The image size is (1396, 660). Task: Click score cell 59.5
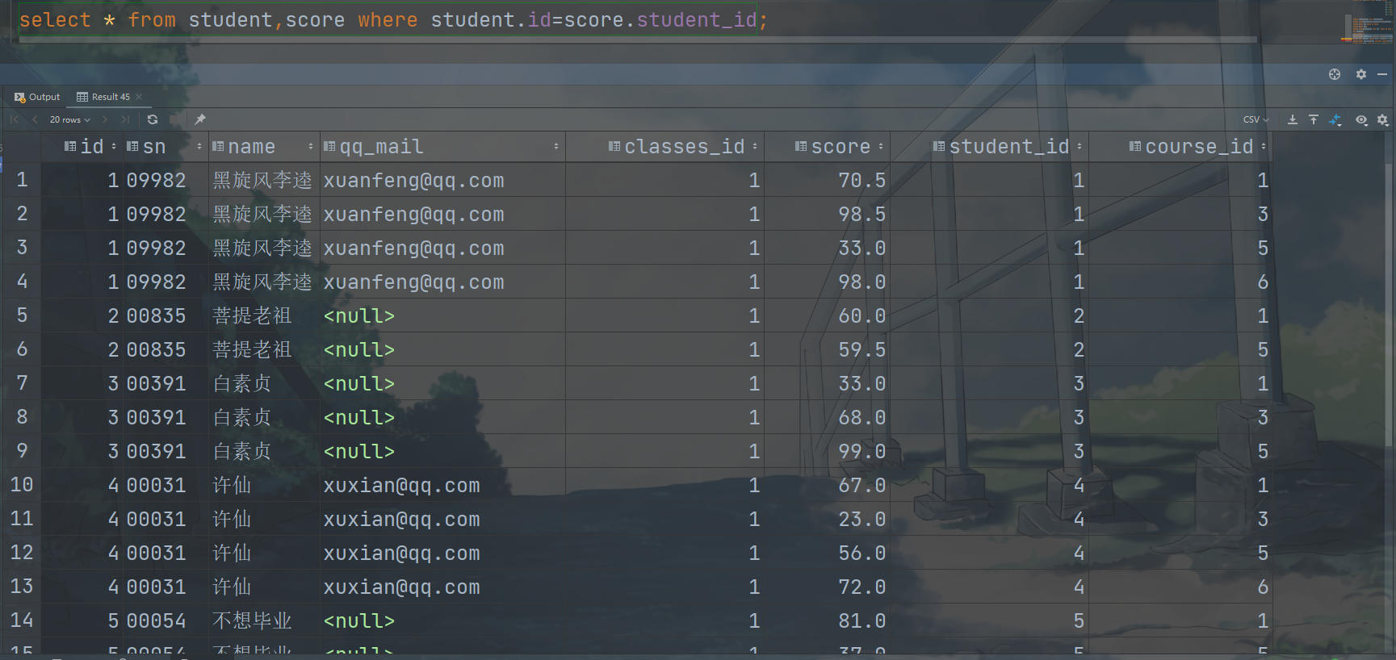[x=827, y=349]
